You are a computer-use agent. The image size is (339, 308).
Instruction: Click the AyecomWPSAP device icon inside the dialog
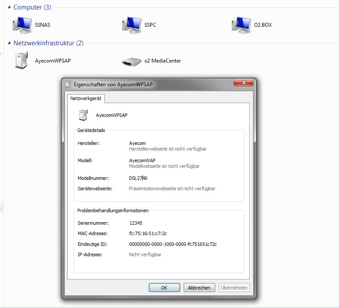click(x=83, y=115)
